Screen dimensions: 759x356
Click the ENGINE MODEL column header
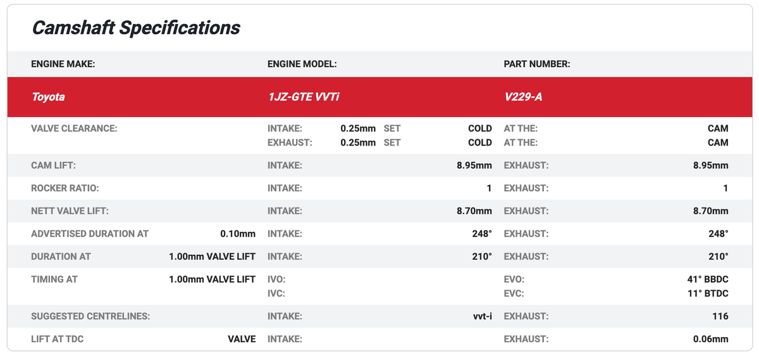point(302,64)
